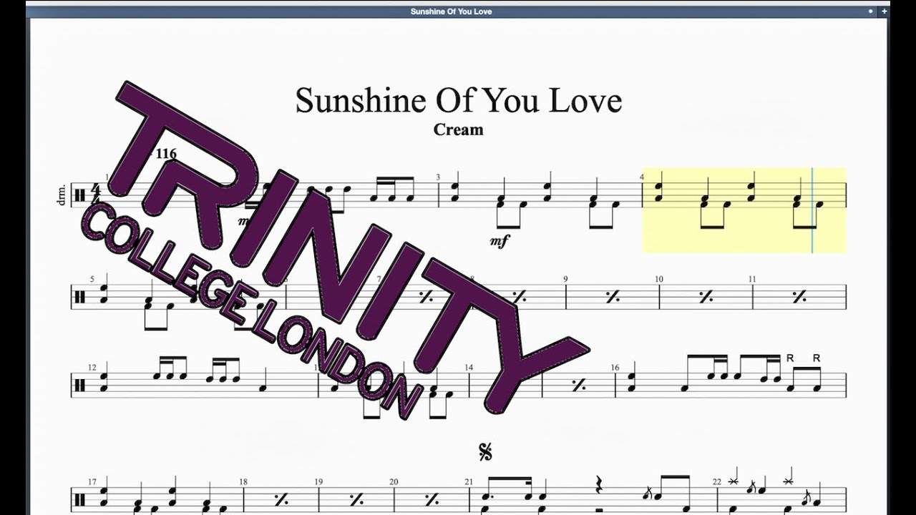Click measure number 12
This screenshot has width=916, height=515.
click(92, 368)
